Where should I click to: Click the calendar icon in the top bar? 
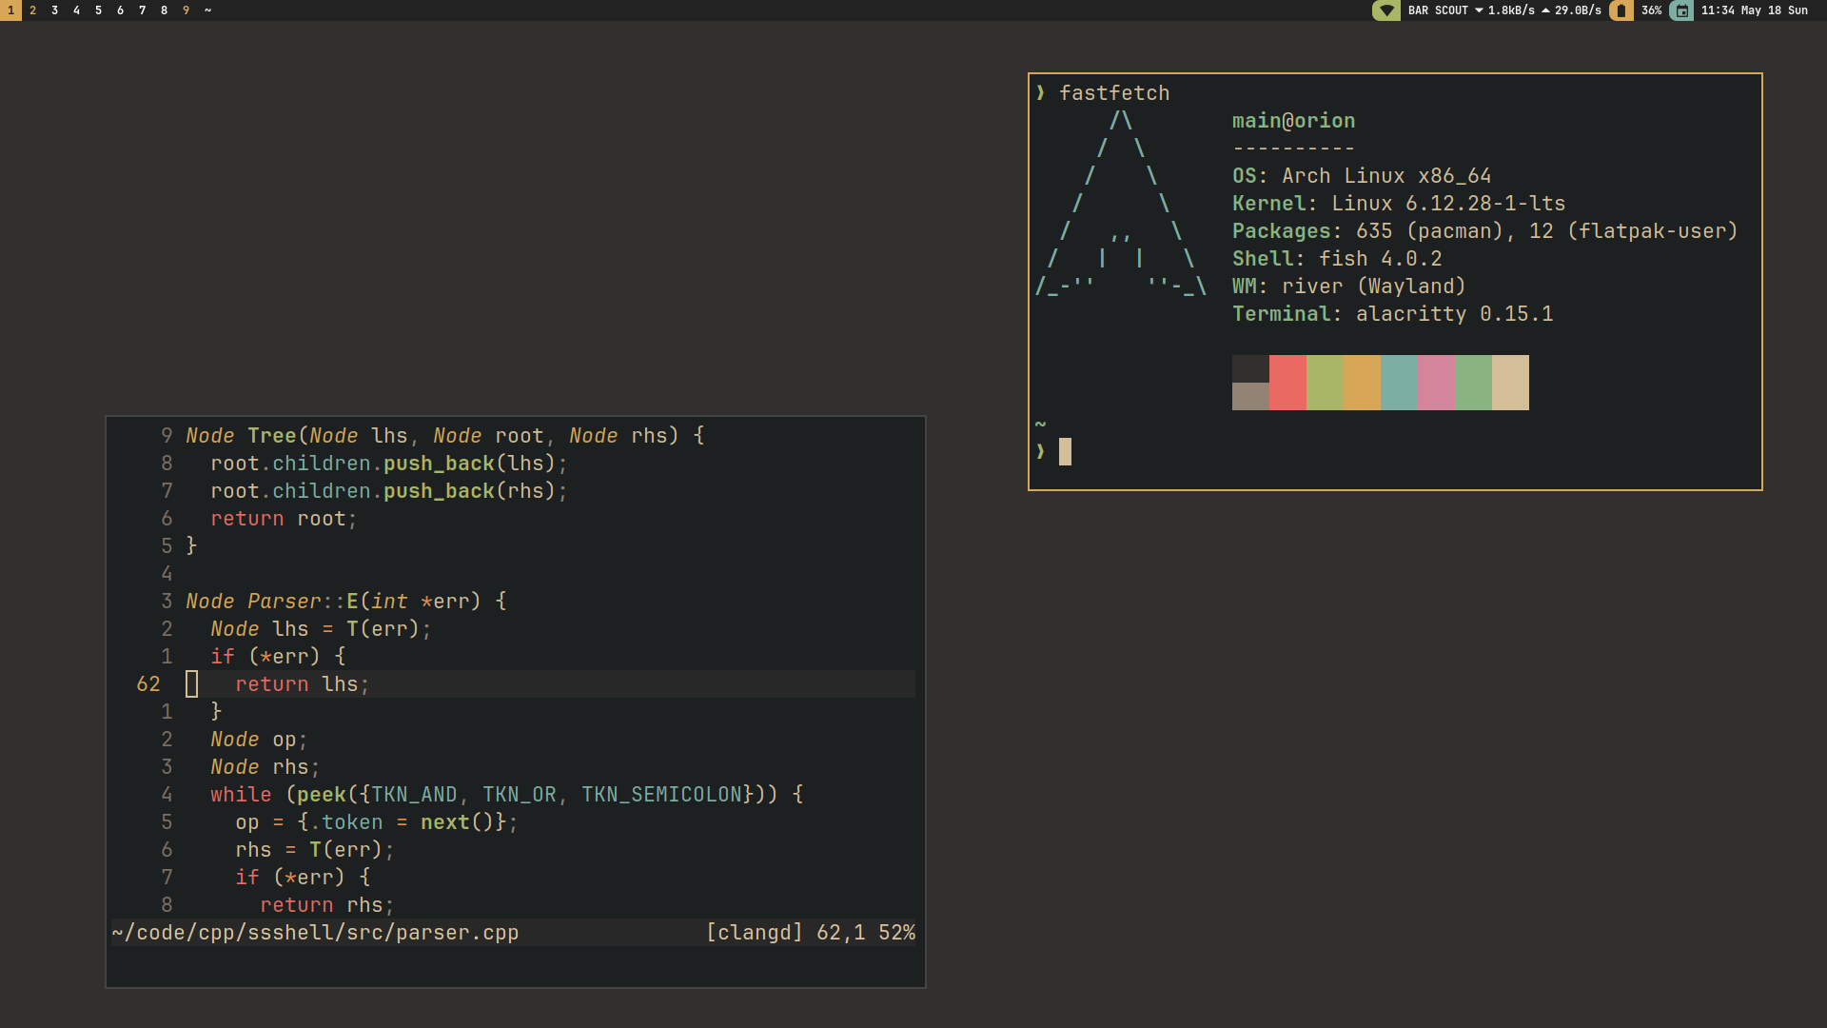click(1681, 10)
